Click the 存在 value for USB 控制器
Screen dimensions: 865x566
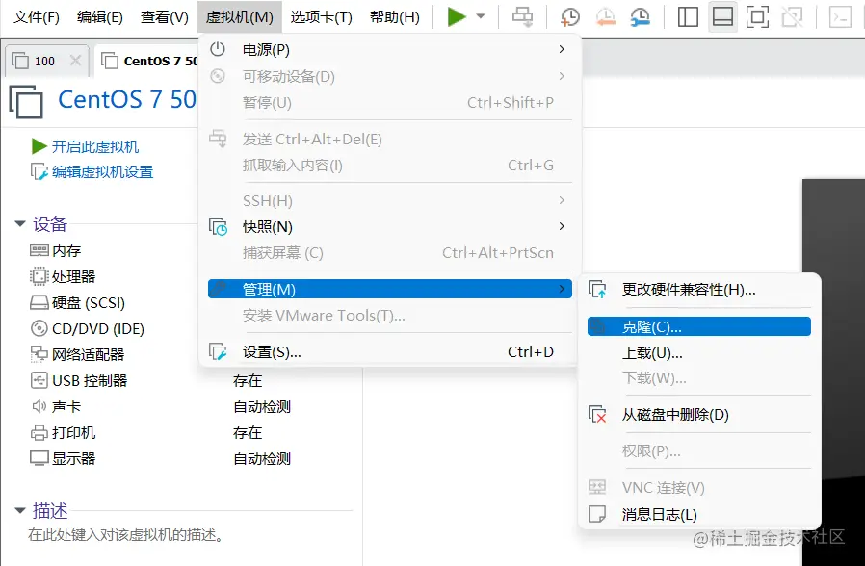pyautogui.click(x=248, y=380)
